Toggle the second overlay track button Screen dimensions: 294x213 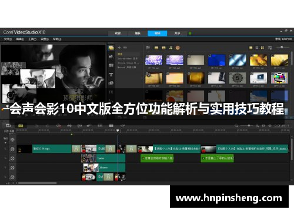[x=12, y=168]
